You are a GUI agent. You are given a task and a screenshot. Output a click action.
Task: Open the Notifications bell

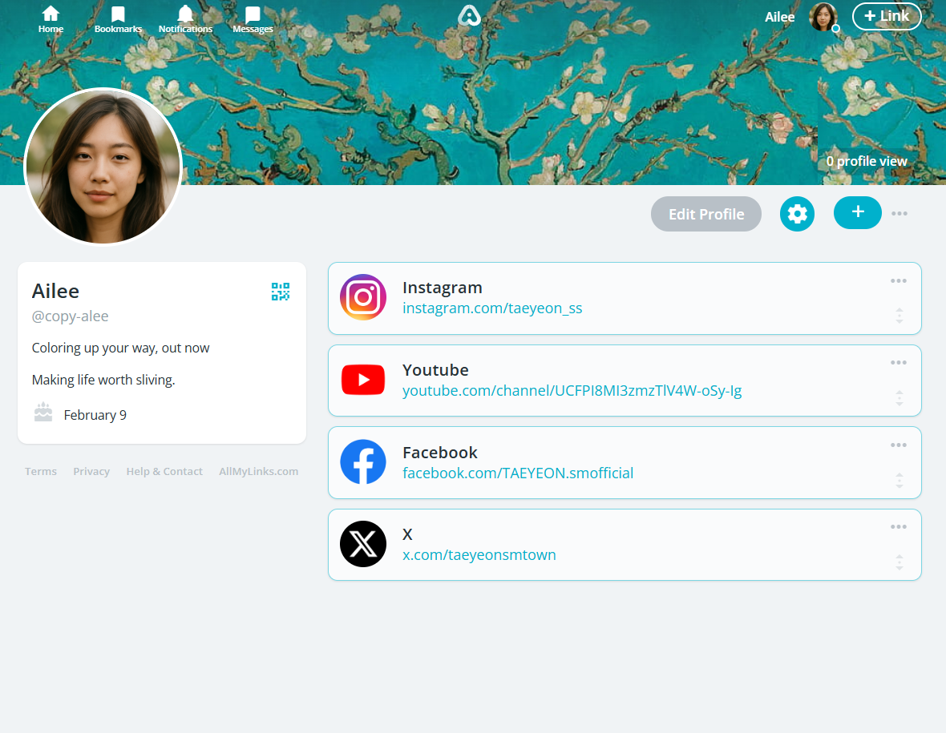pos(185,19)
